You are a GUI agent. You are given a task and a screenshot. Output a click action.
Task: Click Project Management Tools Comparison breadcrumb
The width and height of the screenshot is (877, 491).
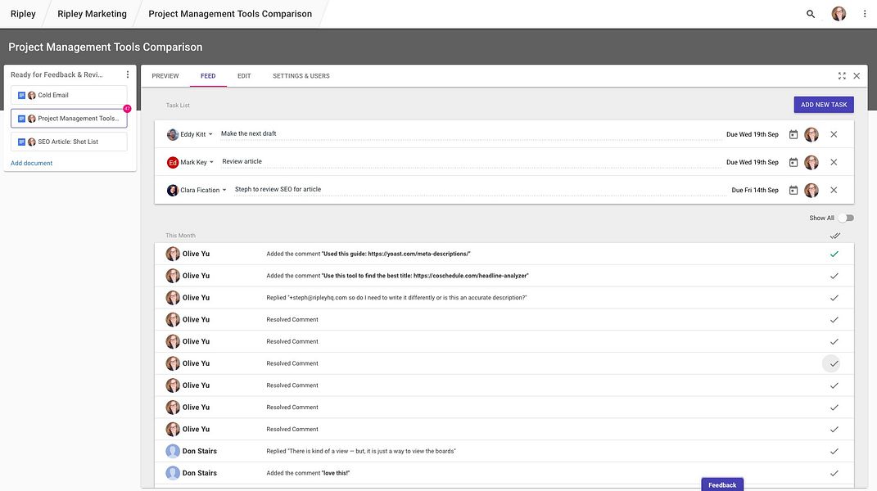tap(230, 14)
